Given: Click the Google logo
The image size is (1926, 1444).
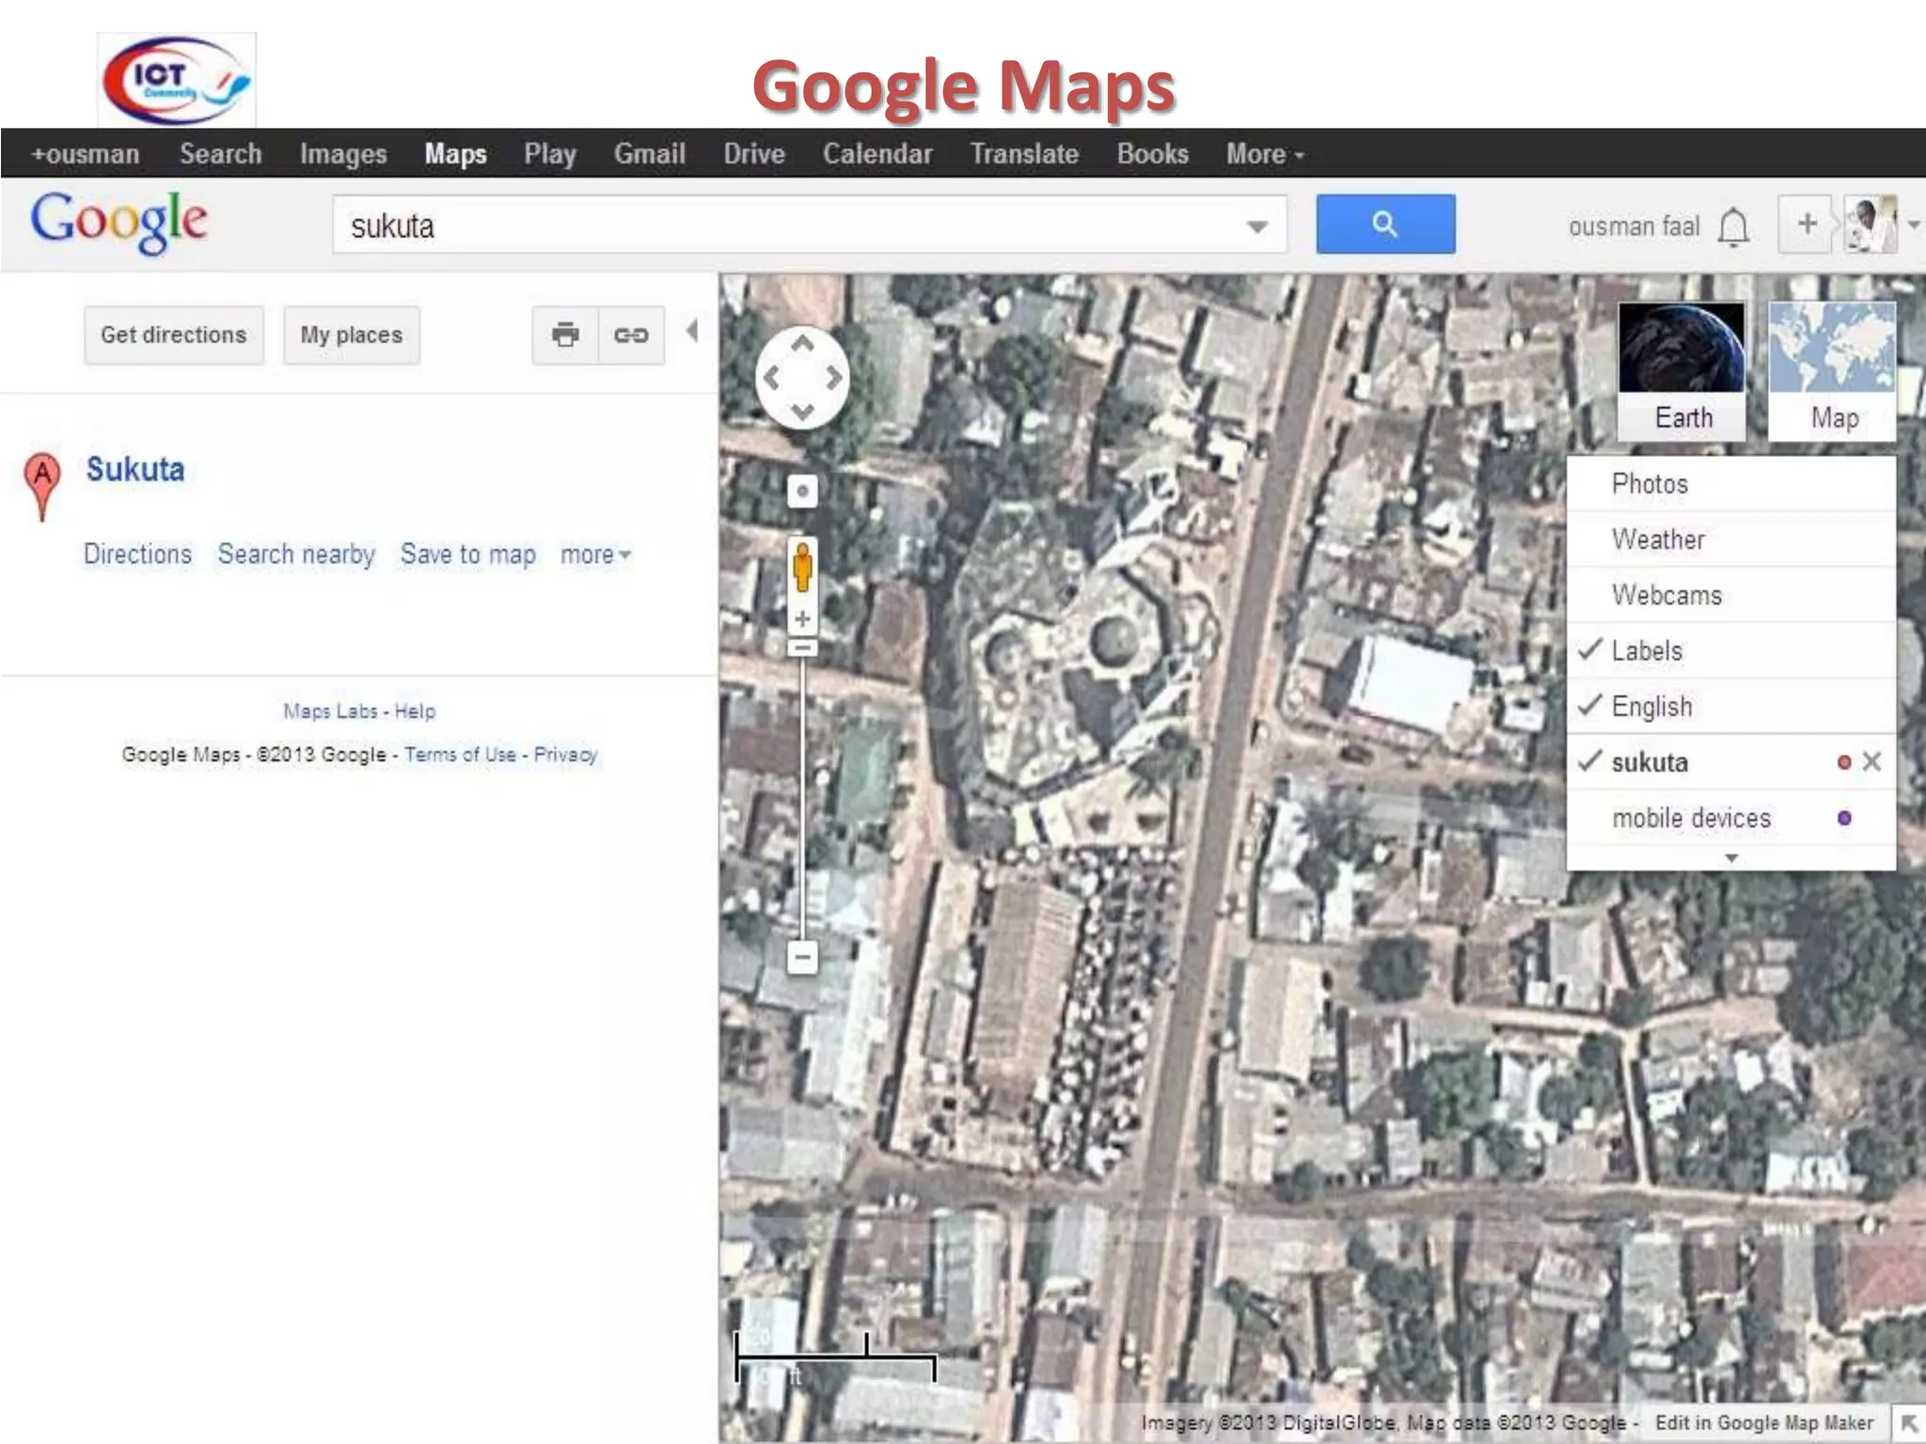Looking at the screenshot, I should [x=118, y=222].
